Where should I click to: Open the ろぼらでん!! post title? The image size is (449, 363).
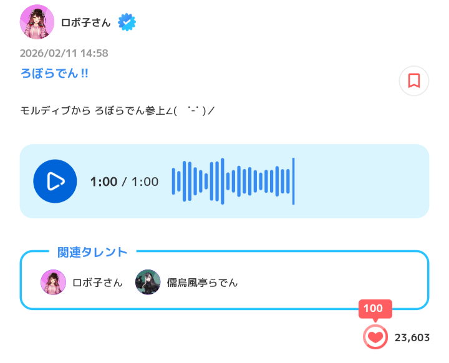[x=54, y=74]
